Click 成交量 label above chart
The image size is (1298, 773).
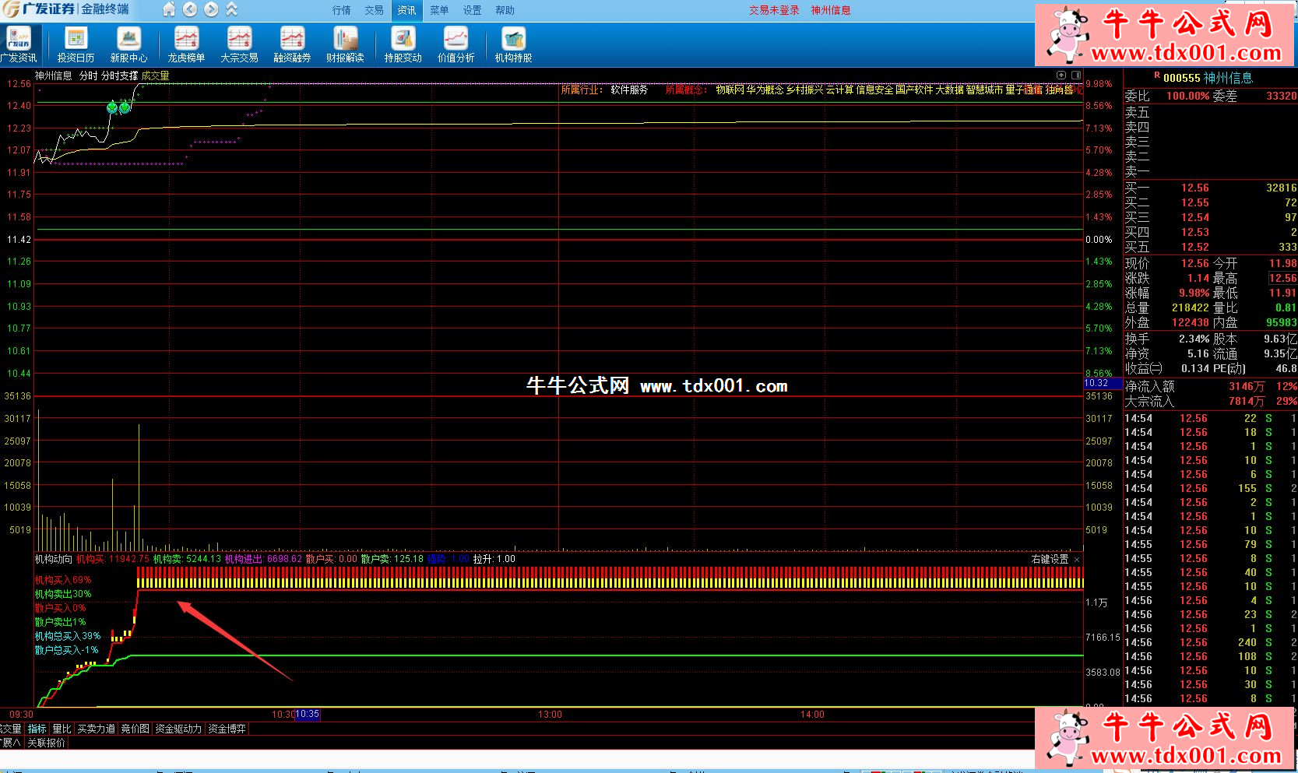pyautogui.click(x=155, y=76)
